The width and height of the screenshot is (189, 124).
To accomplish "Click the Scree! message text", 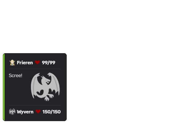I will 15,75.
